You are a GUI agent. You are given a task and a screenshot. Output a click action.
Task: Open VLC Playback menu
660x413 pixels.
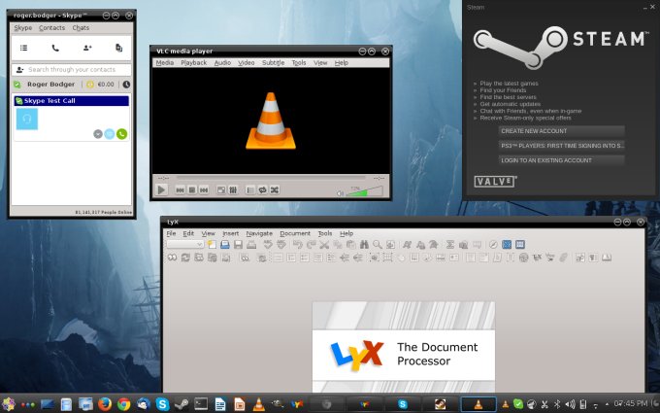193,63
